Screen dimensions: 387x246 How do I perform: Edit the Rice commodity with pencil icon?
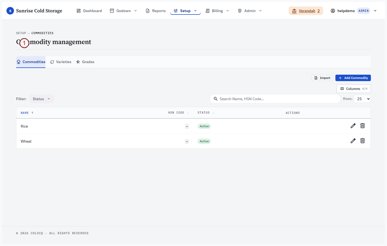[353, 126]
